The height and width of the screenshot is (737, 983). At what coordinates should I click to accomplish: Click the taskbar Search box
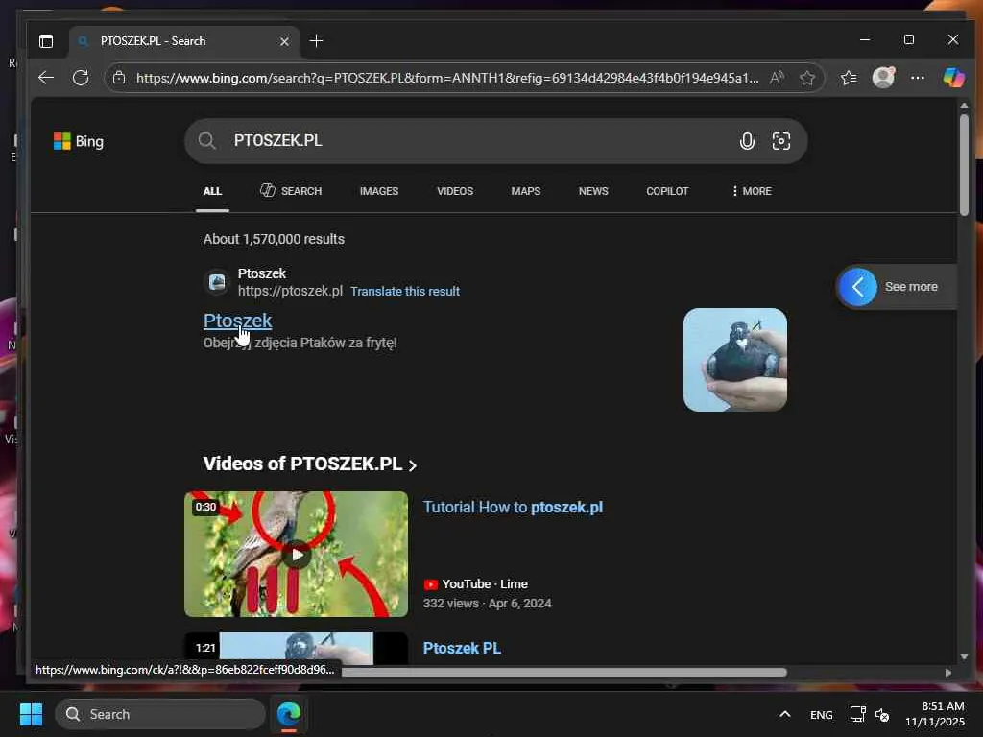[x=160, y=714]
